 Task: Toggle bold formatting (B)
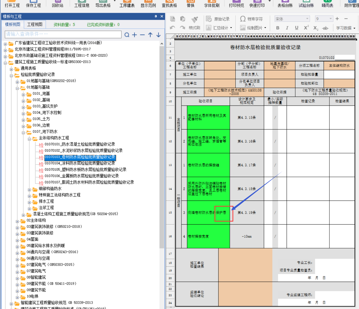278,28
